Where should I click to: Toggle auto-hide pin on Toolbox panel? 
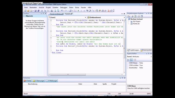tap(43, 13)
